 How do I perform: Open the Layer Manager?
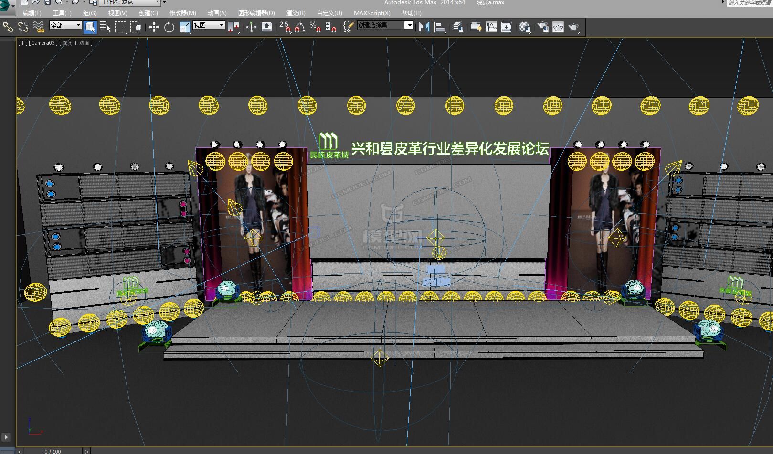click(457, 27)
